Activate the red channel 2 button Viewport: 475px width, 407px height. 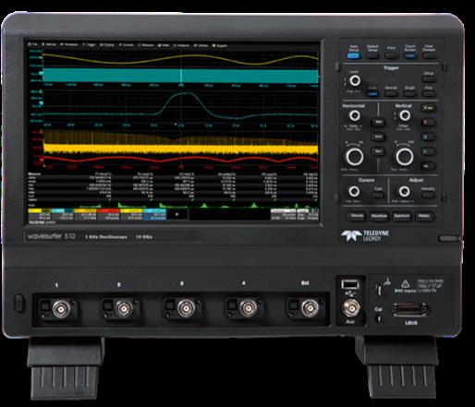[x=429, y=123]
